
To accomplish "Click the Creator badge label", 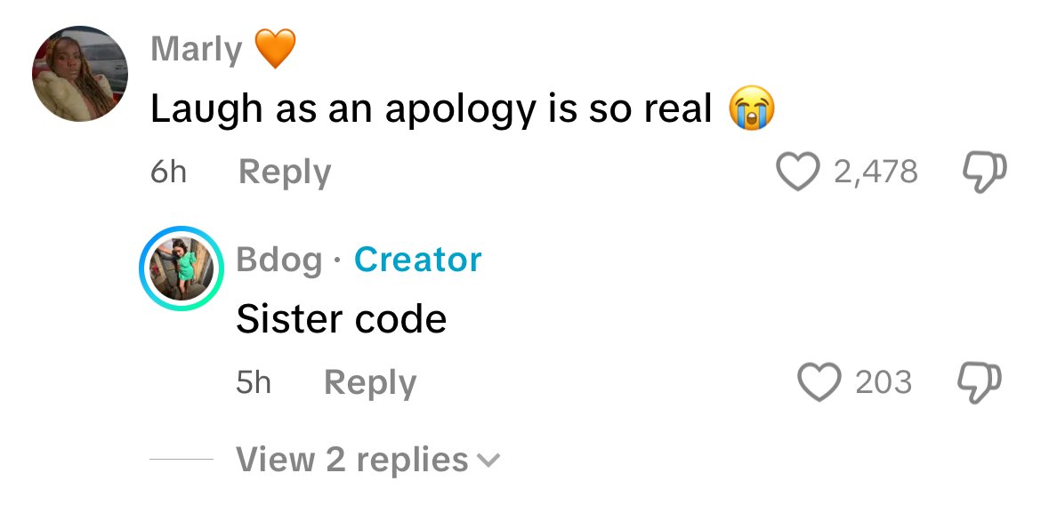I will coord(418,260).
